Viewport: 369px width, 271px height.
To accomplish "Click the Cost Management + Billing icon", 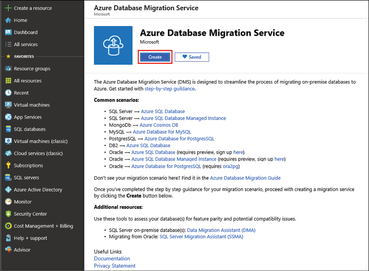I will click(8, 226).
